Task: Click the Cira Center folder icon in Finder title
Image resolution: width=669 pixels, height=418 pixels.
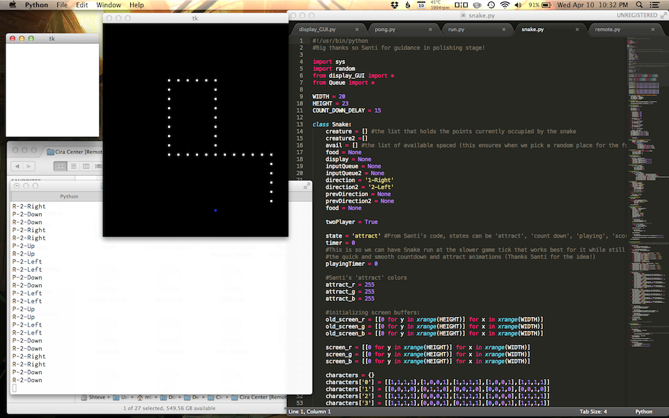Action: tap(50, 151)
